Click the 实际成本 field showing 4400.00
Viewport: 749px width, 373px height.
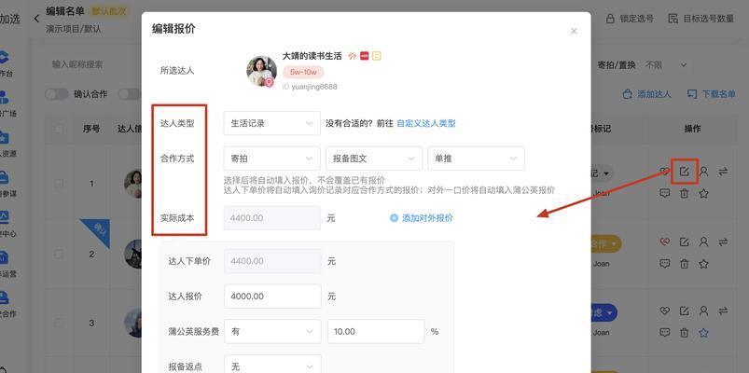click(x=272, y=218)
